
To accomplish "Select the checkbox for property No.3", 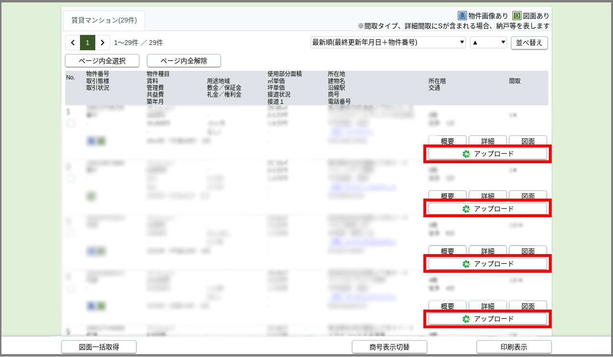I will pos(70,233).
